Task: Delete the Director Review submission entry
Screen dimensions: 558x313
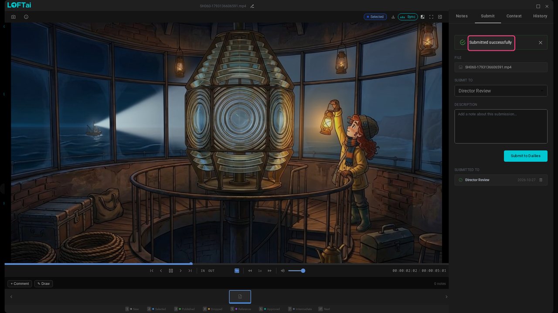Action: point(541,180)
